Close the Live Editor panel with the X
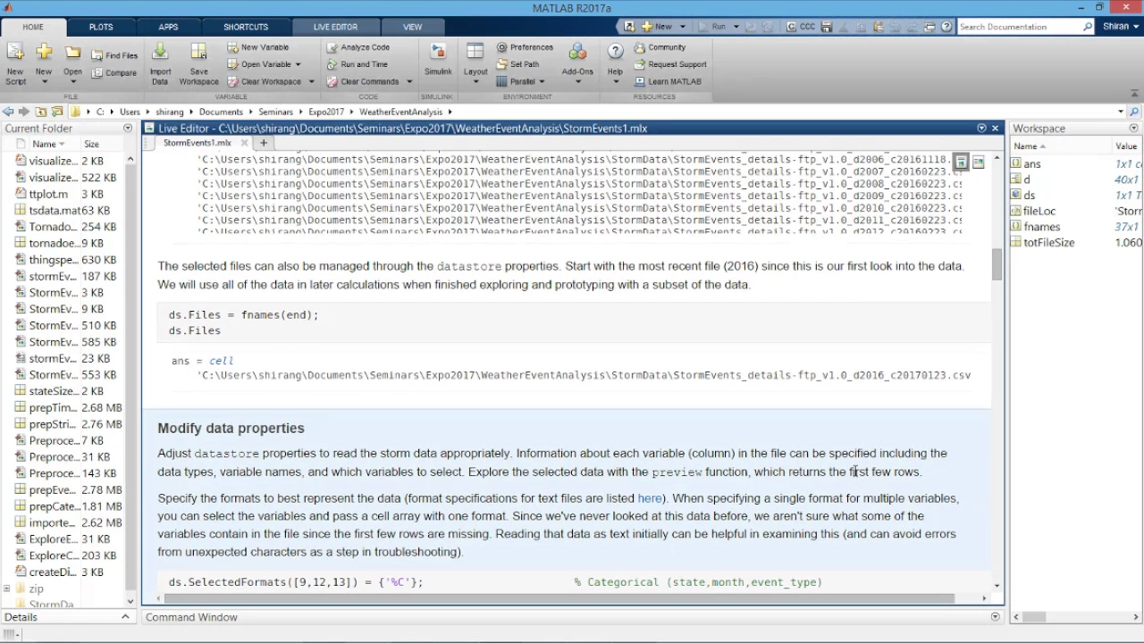The height and width of the screenshot is (643, 1144). (x=995, y=129)
